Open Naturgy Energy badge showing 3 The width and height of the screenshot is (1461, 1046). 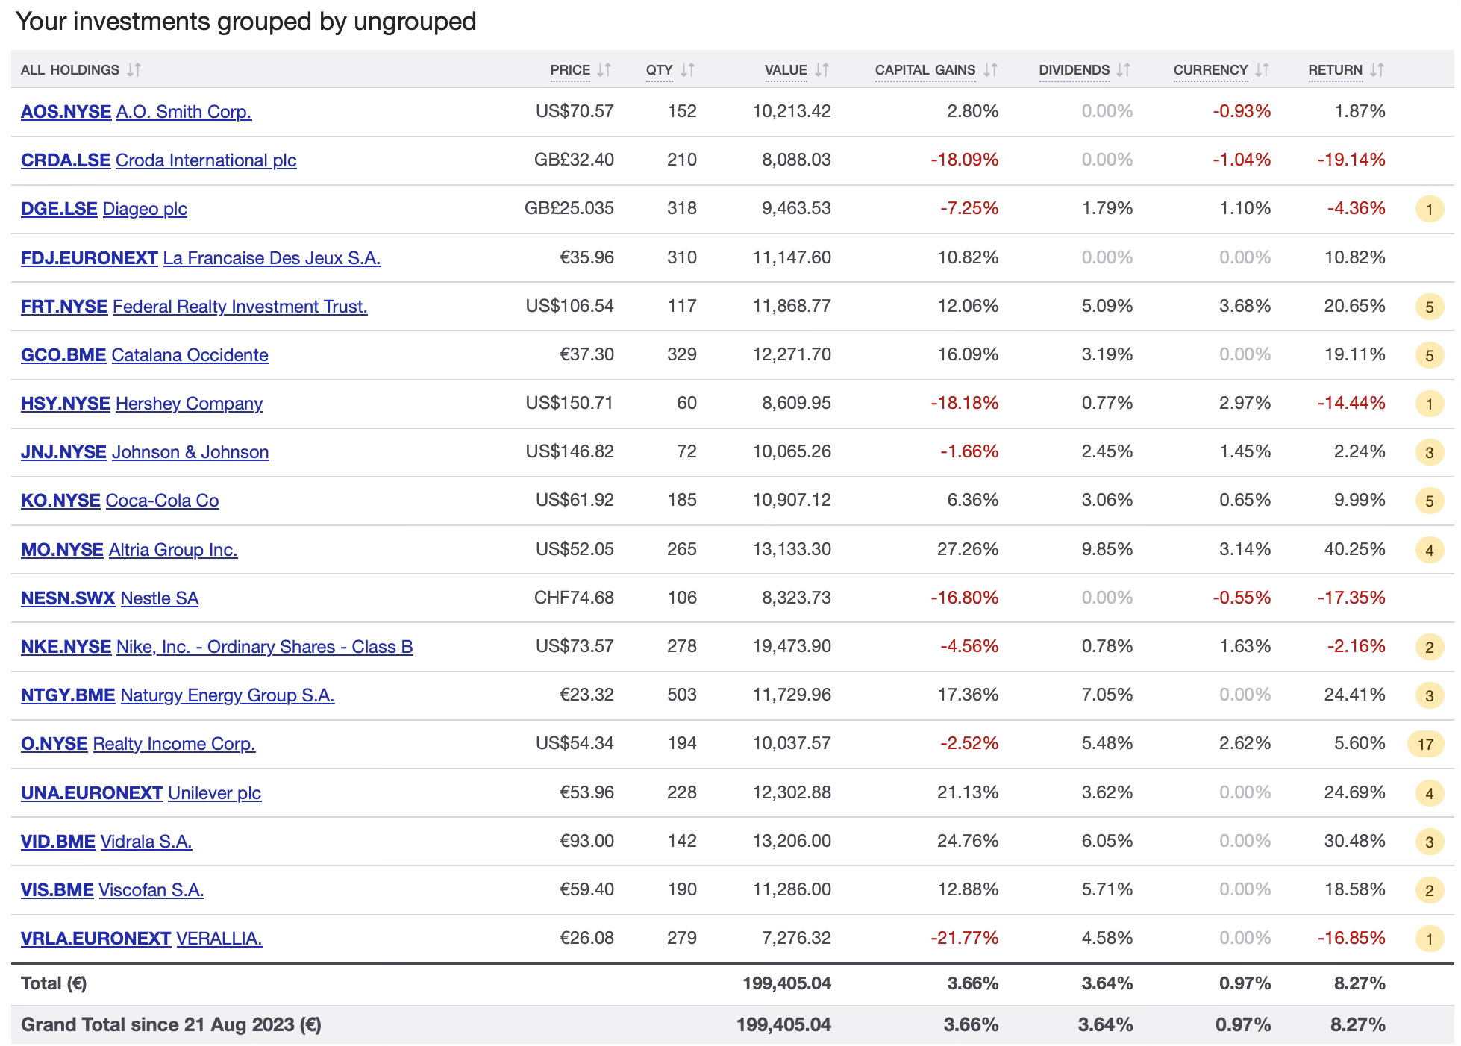click(x=1429, y=695)
